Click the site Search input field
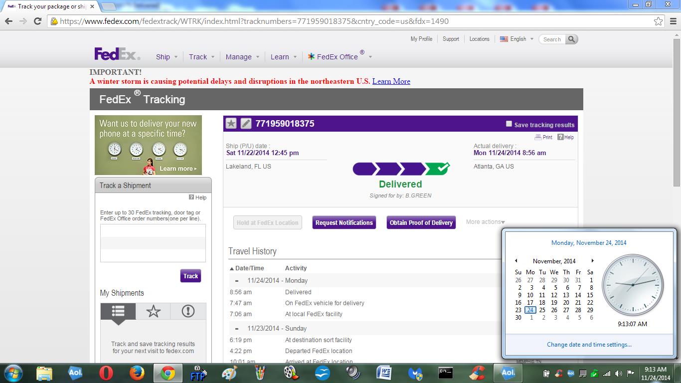This screenshot has height=383, width=681. (552, 39)
